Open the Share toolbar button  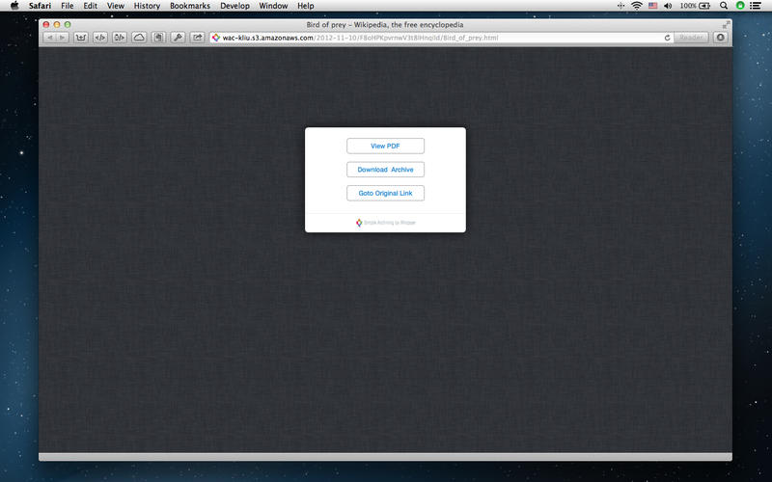click(x=198, y=38)
